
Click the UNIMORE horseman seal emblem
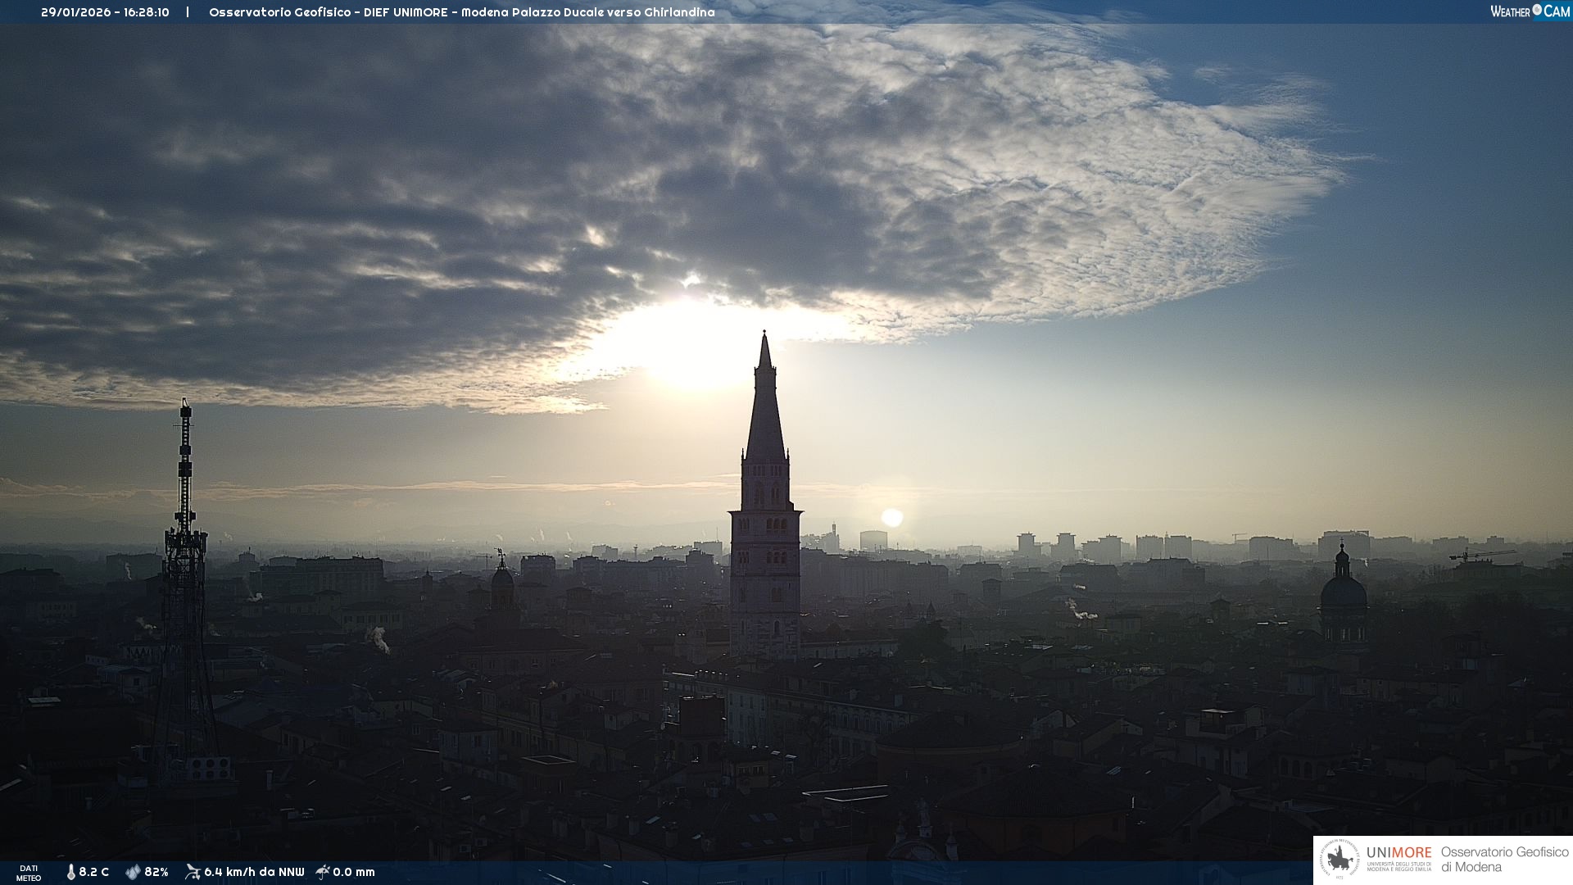[1340, 860]
